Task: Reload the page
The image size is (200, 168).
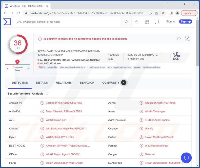Action: coord(18,13)
